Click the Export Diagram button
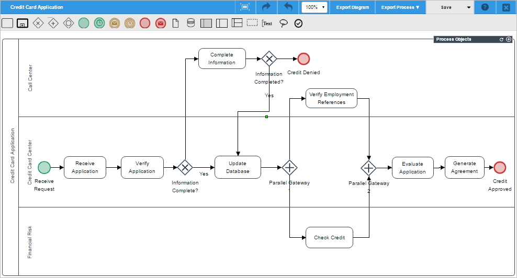 coord(352,7)
